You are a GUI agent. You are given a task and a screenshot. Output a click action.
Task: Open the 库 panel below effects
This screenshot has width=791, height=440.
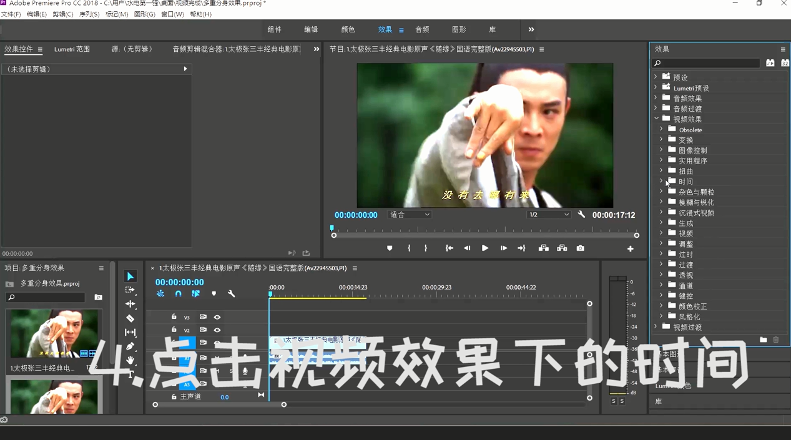(658, 402)
